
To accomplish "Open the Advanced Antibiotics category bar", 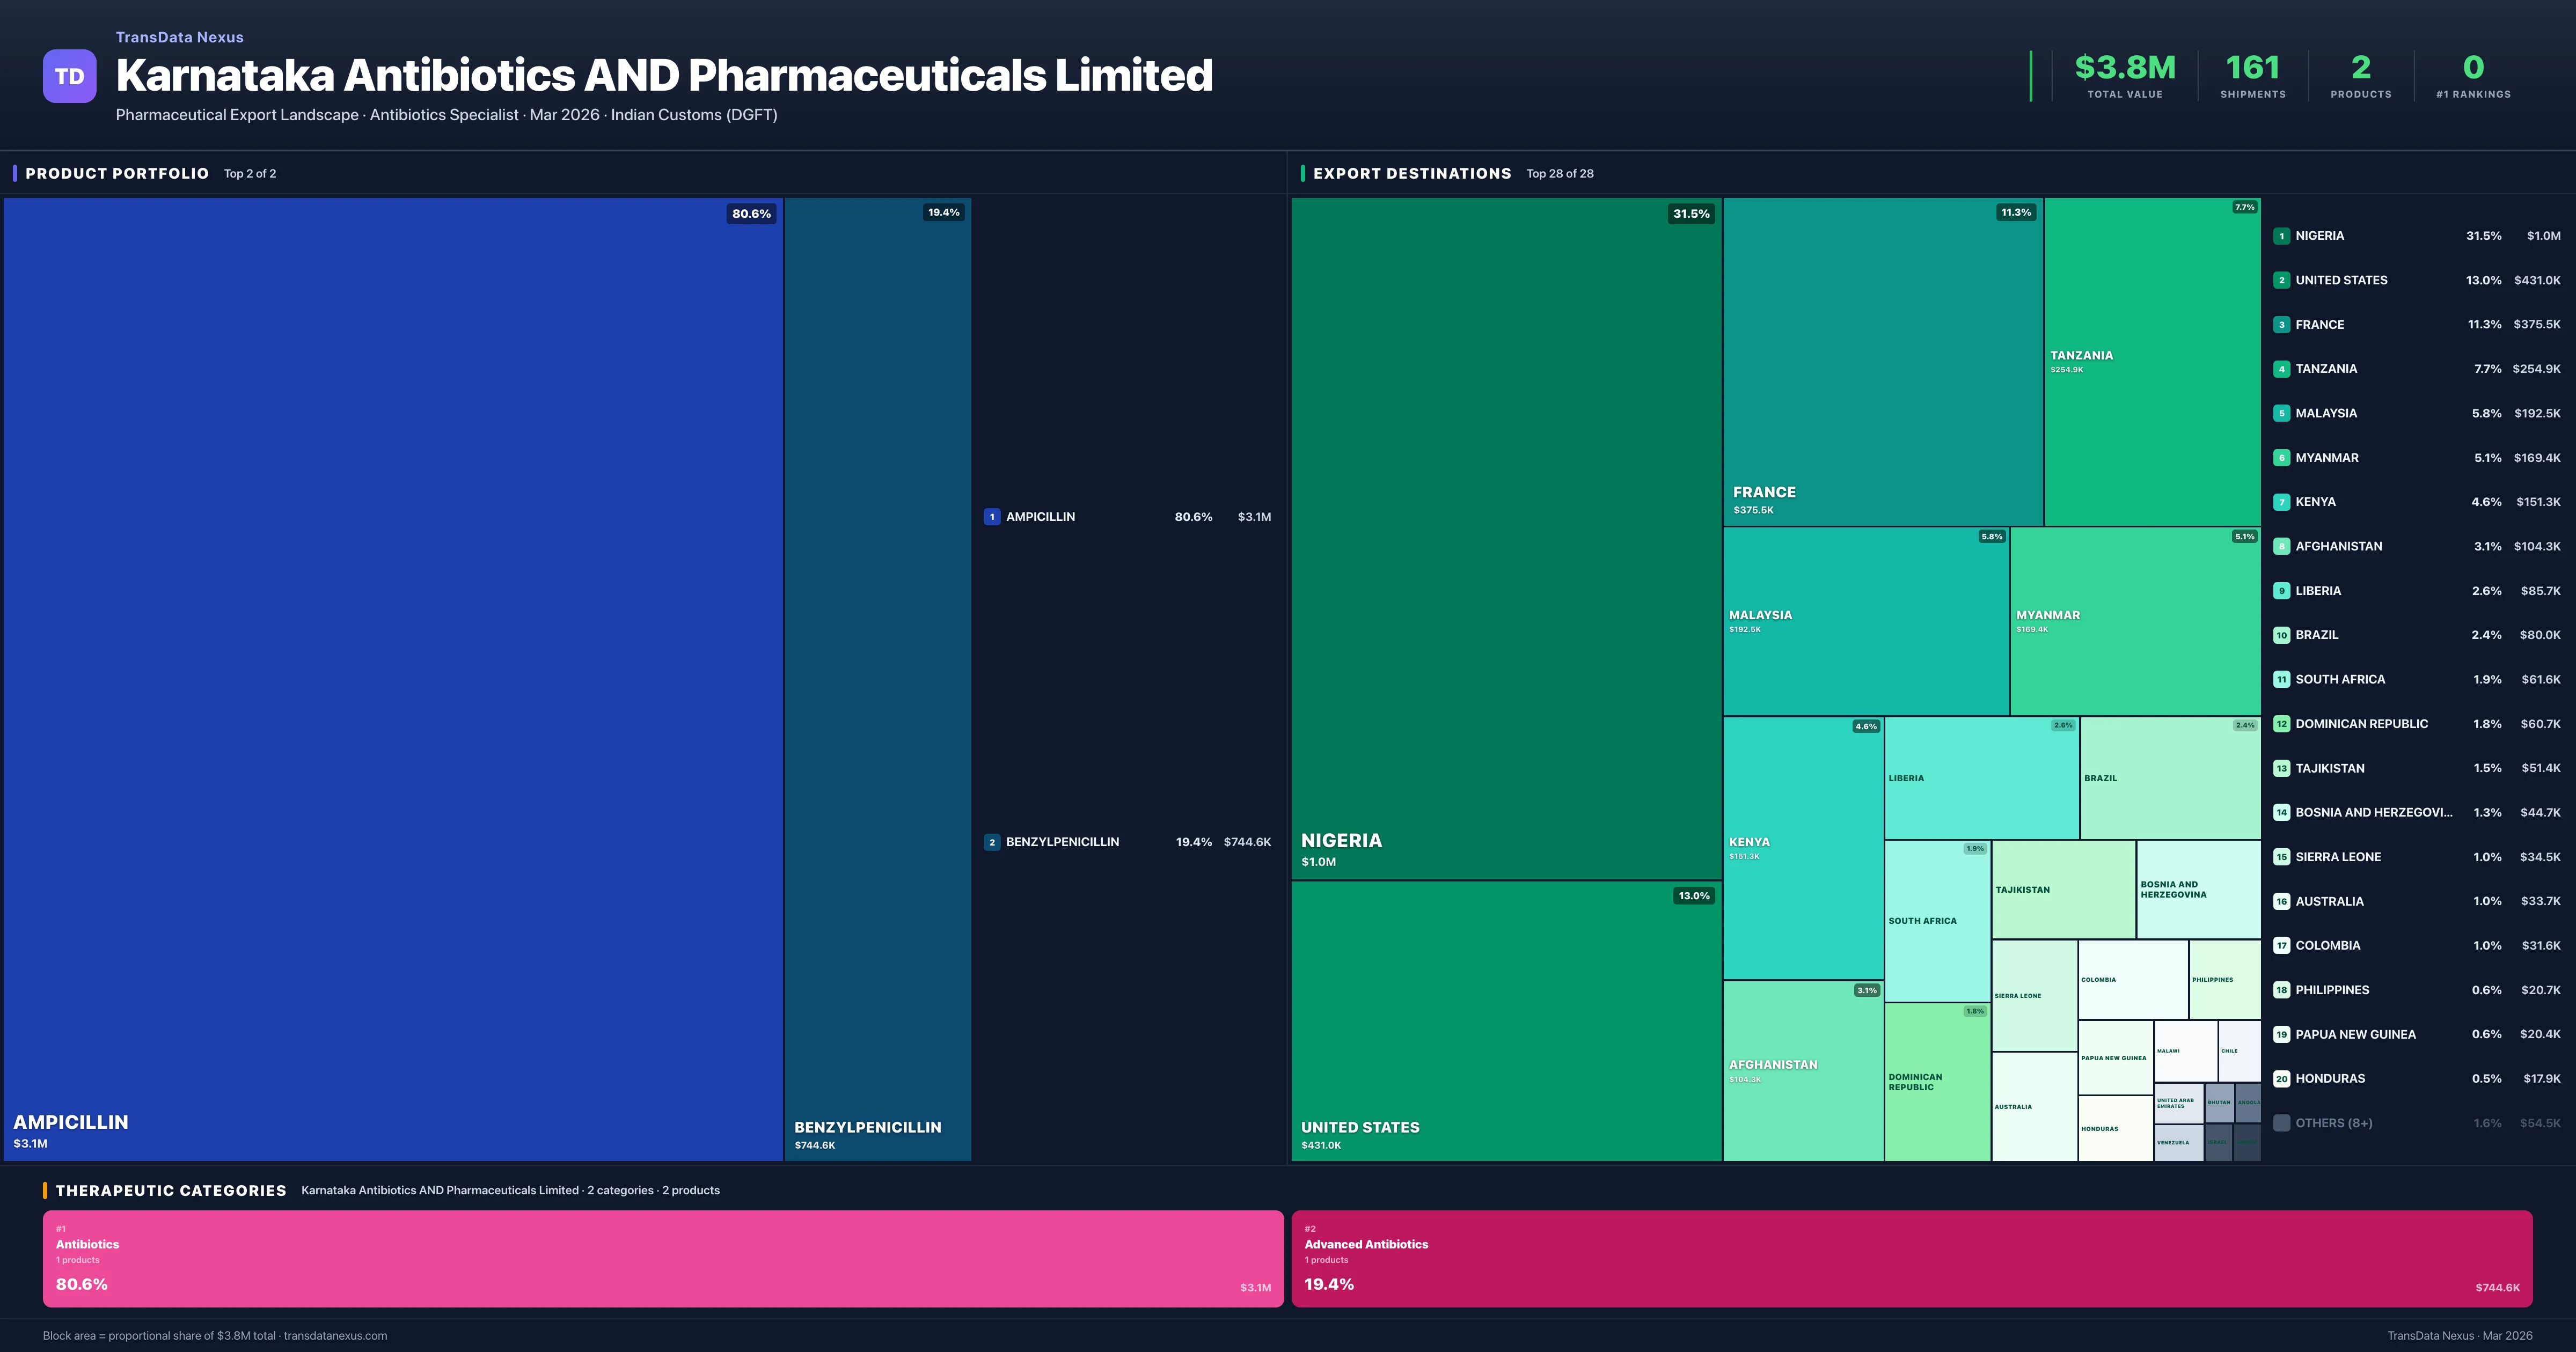I will 1911,1258.
